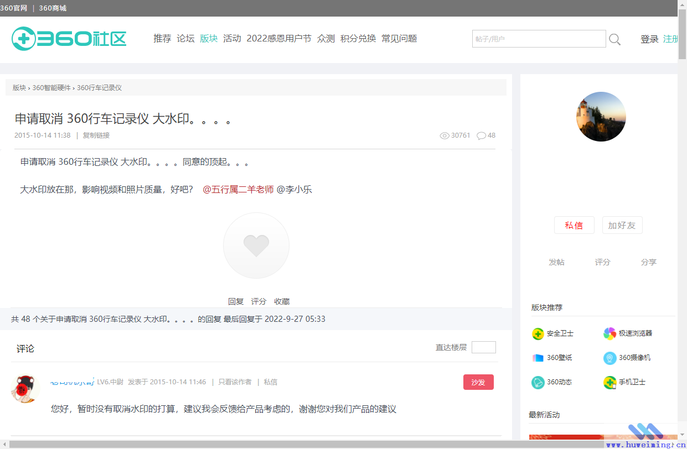Image resolution: width=687 pixels, height=449 pixels.
Task: Select the 版块 navigation tab
Action: pos(209,39)
